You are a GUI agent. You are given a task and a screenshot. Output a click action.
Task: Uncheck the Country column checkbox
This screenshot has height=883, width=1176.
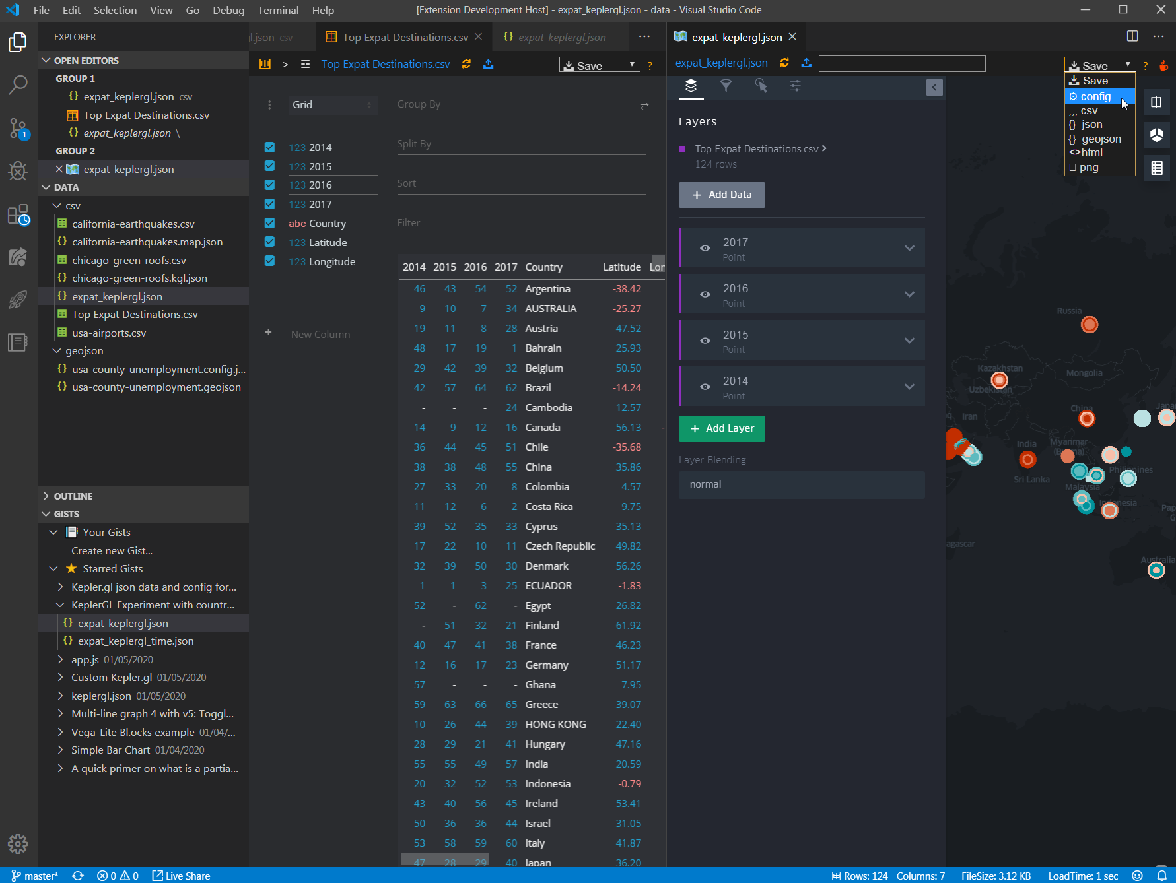[269, 223]
